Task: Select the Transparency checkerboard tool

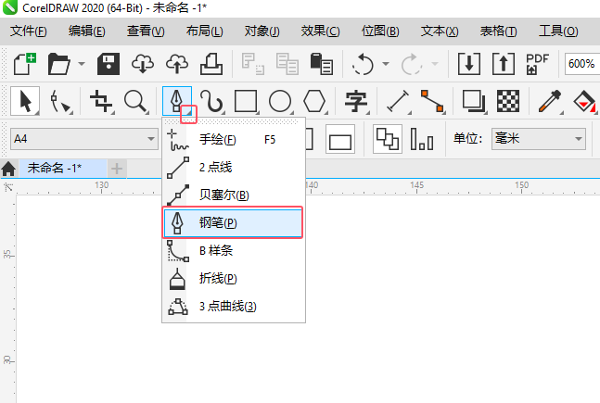Action: pyautogui.click(x=508, y=101)
